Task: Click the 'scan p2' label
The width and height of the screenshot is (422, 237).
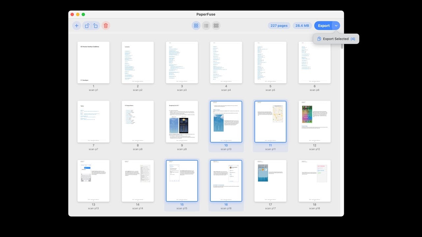Action: click(138, 90)
